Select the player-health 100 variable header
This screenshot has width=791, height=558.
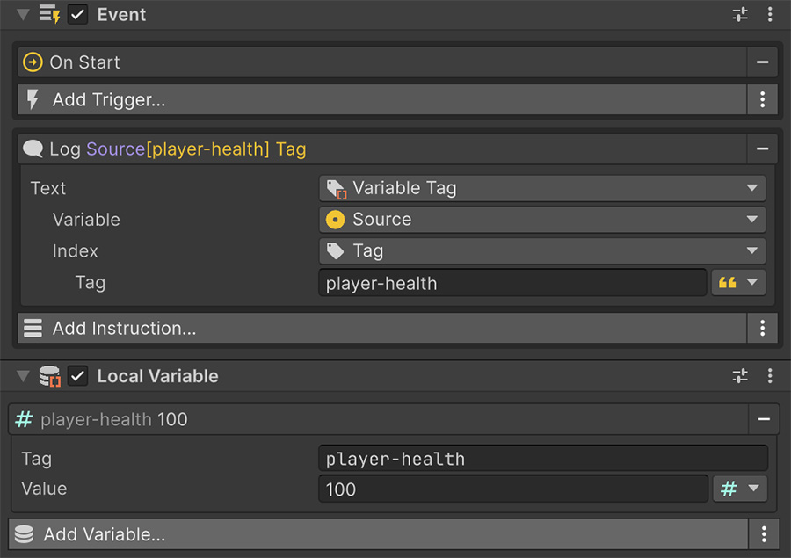click(378, 419)
